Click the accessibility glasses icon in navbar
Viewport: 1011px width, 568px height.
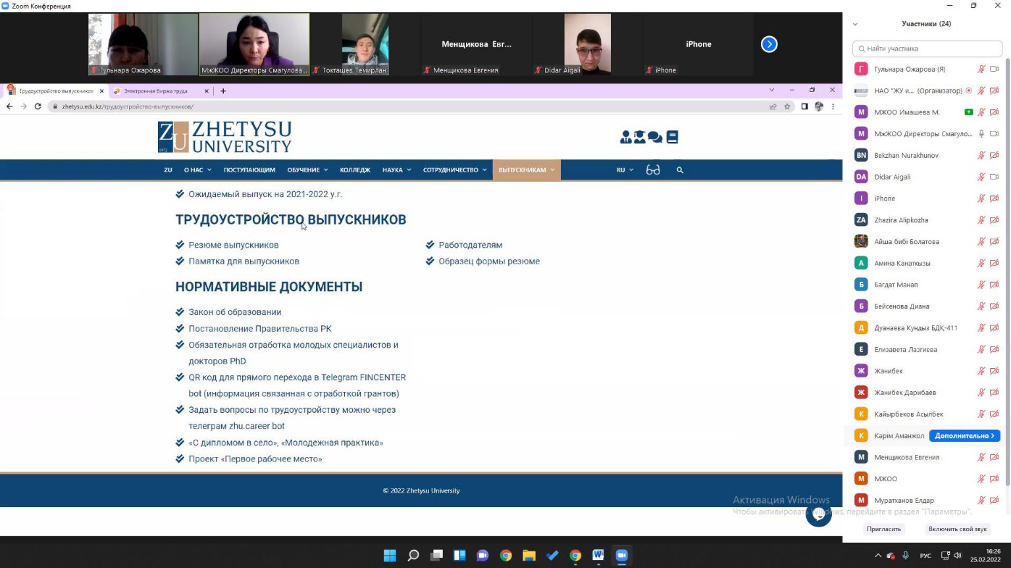(652, 170)
